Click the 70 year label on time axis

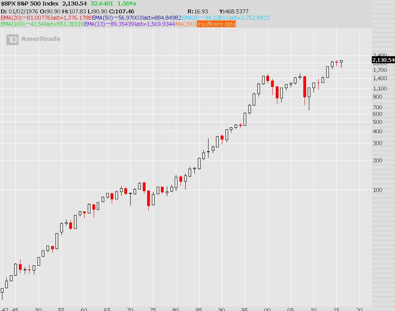click(x=130, y=309)
